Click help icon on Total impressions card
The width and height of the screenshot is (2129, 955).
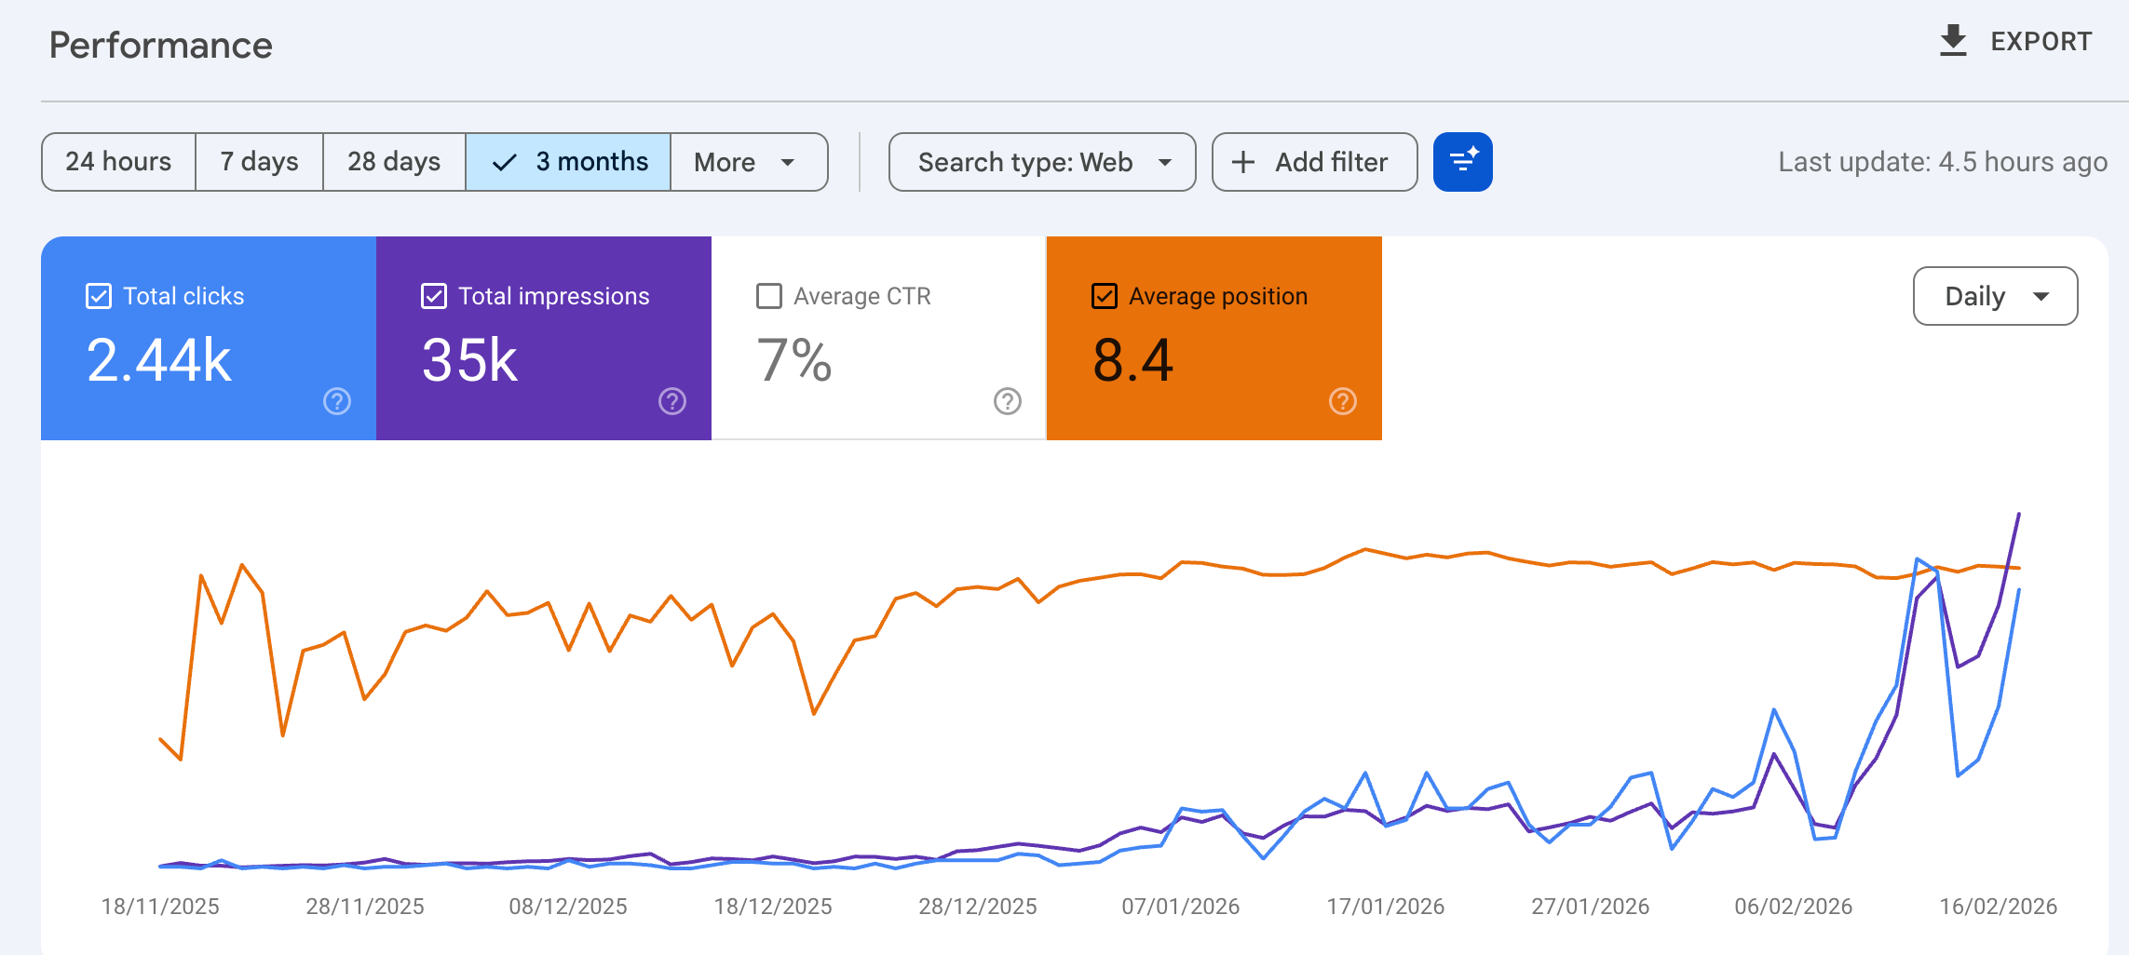click(x=672, y=401)
